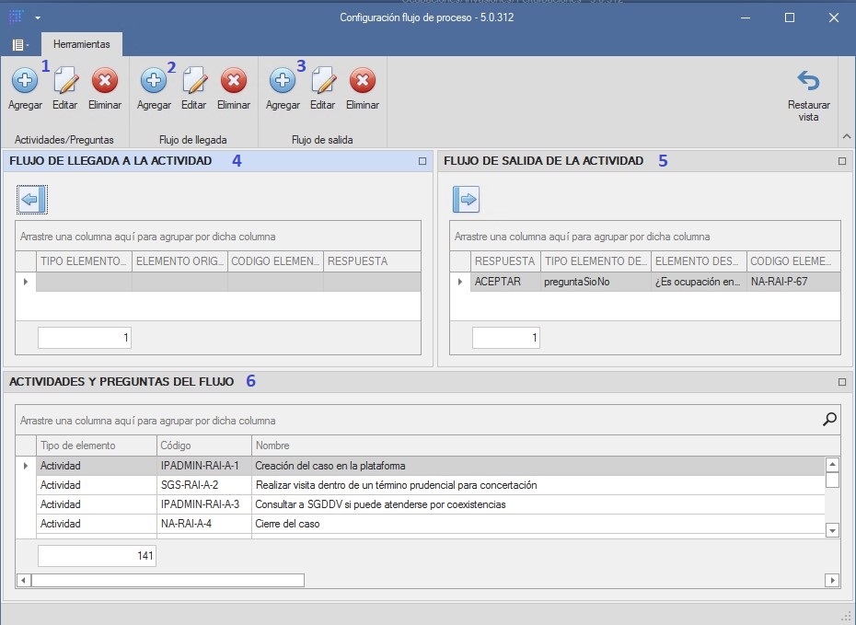The image size is (856, 625).
Task: Click Eliminar in the Flujo de salida group
Action: pyautogui.click(x=362, y=87)
